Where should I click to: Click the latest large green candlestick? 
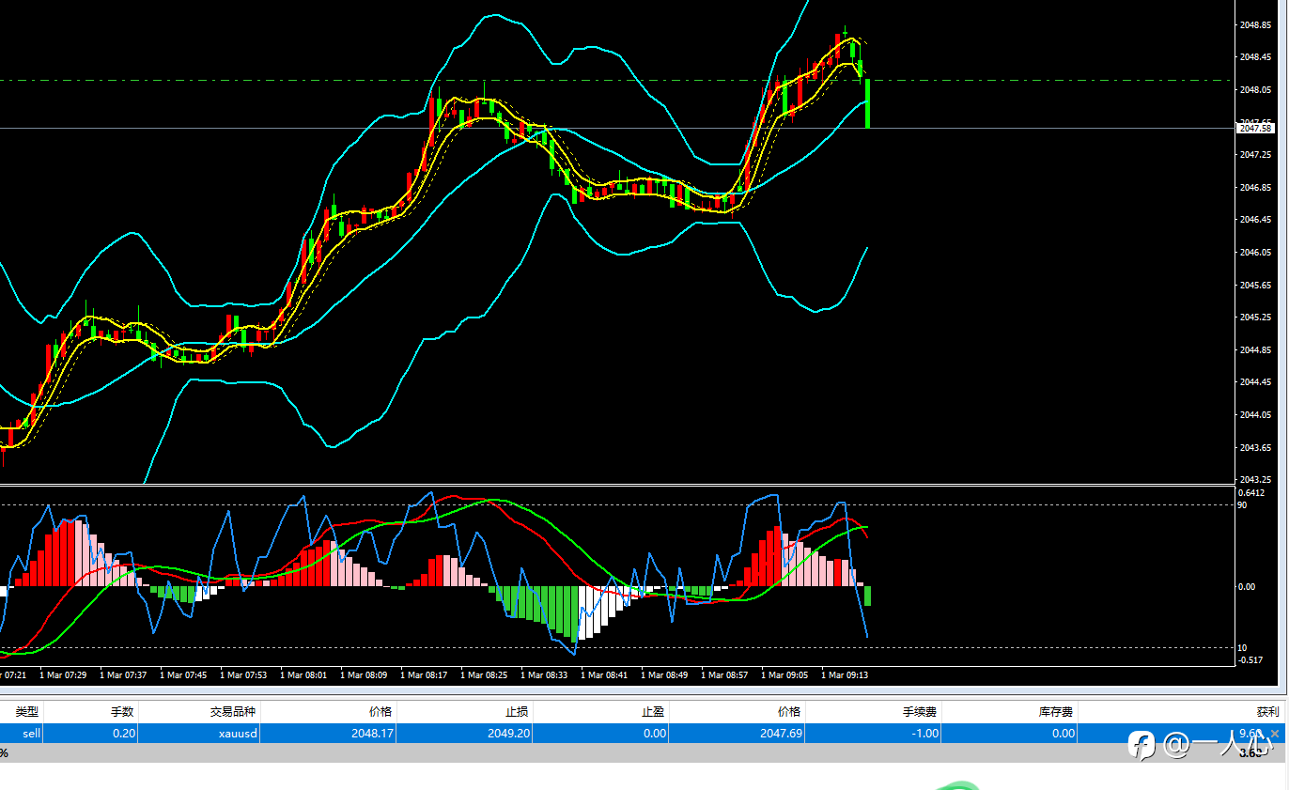pos(868,103)
